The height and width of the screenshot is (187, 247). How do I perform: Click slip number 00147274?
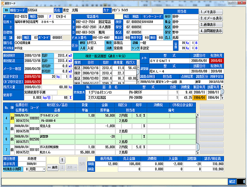(22, 121)
